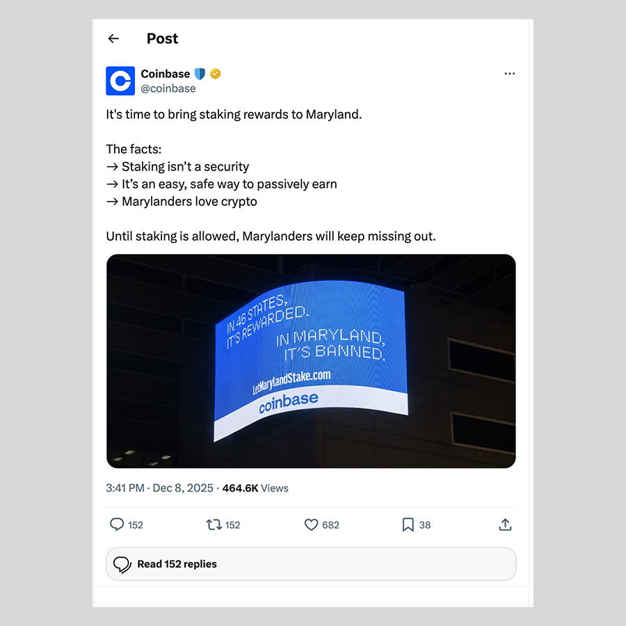The image size is (626, 626).
Task: Open the billboard photo attachment
Action: (x=311, y=361)
